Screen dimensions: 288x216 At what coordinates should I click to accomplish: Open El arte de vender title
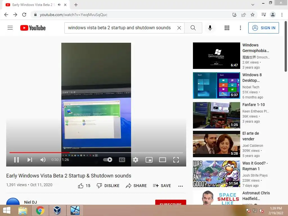click(251, 136)
